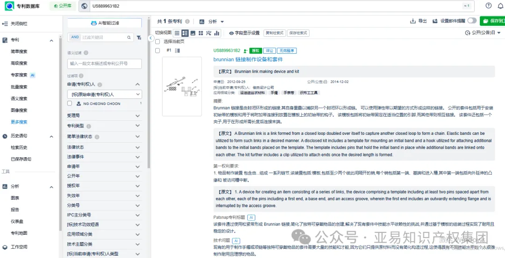Expand the IPC主分类号 filter section
Image resolution: width=505 pixels, height=258 pixels.
pos(137,215)
